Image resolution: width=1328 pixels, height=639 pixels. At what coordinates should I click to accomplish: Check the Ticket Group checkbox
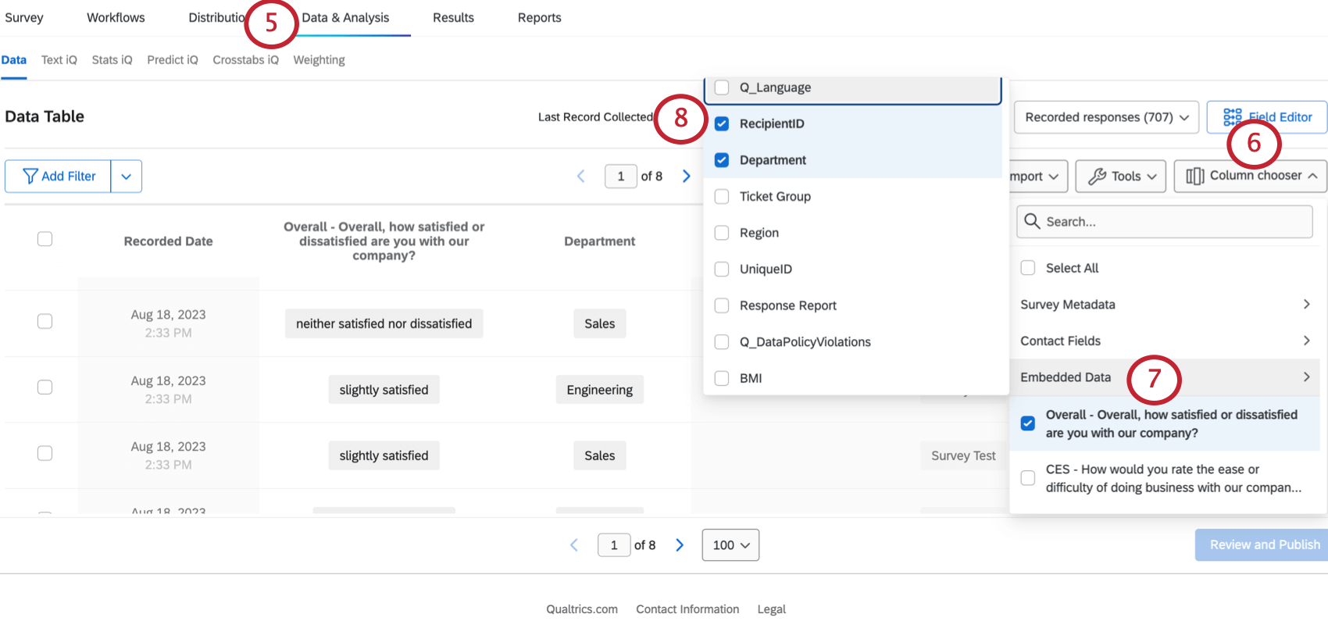coord(722,196)
